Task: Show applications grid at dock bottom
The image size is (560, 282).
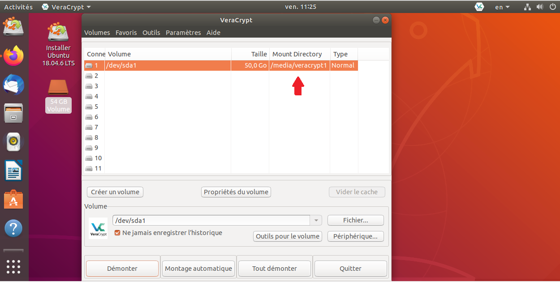Action: (x=13, y=267)
